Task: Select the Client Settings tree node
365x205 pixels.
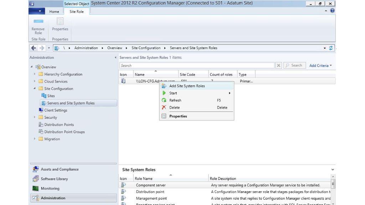Action: point(56,110)
